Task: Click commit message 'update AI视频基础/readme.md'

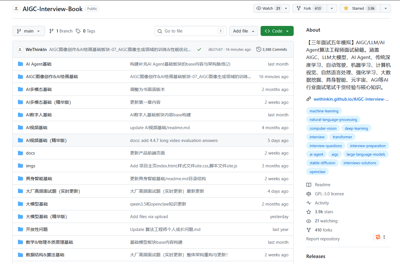Action: pyautogui.click(x=160, y=128)
